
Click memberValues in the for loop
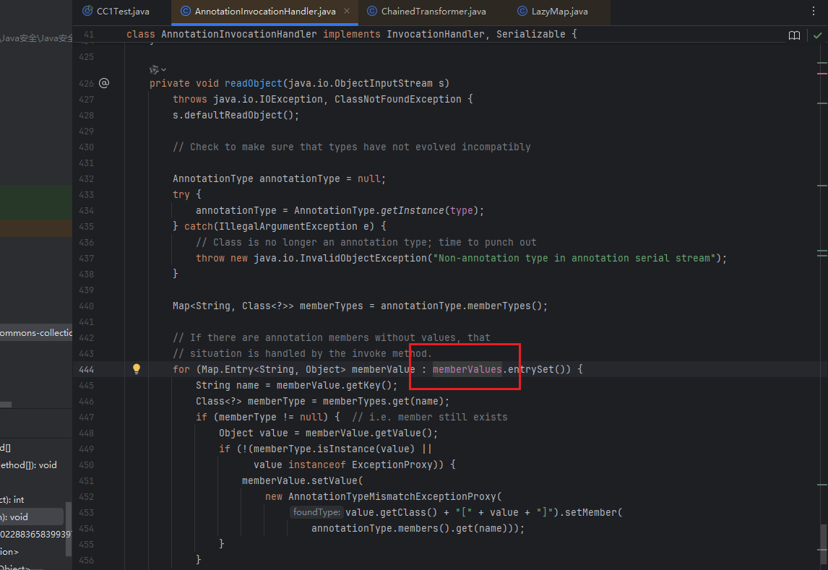[x=467, y=369]
